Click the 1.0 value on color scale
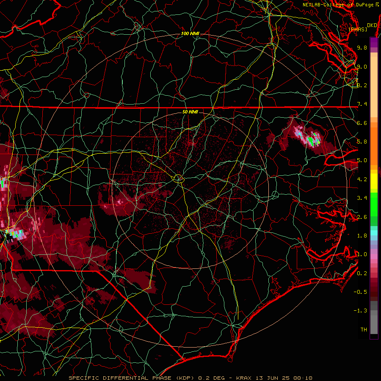This screenshot has width=381, height=381. (362, 254)
